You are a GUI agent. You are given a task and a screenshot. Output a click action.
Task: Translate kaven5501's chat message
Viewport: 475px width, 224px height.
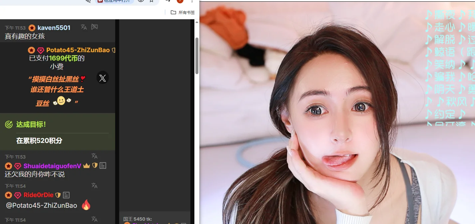(x=84, y=27)
